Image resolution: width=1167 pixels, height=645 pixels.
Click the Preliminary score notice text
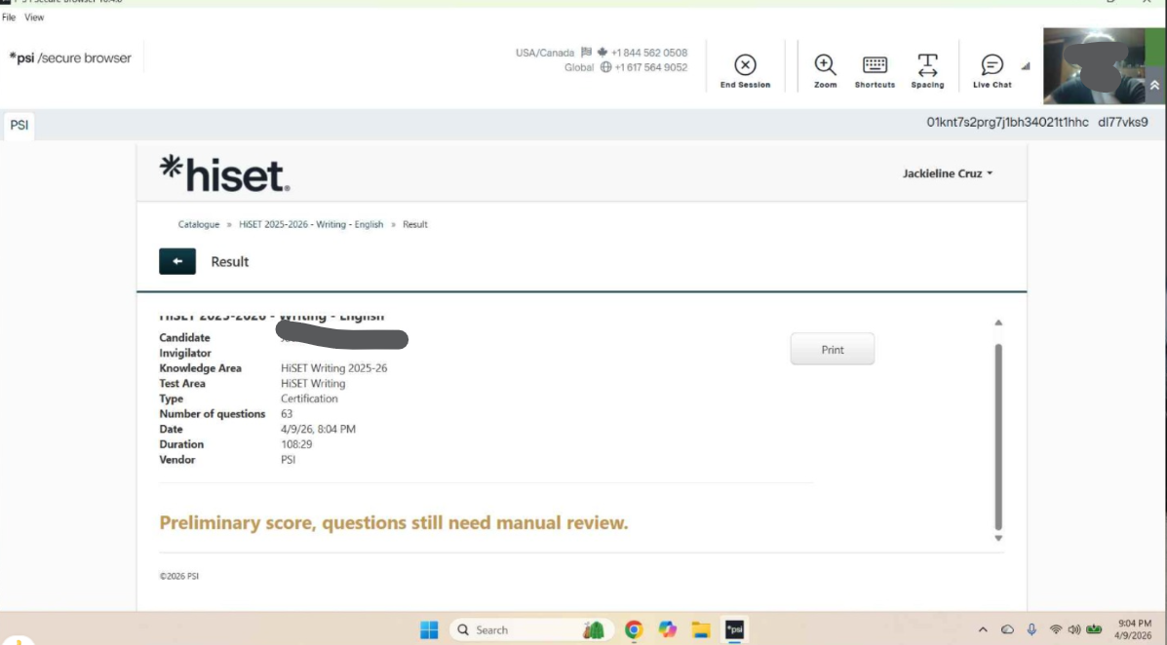(394, 522)
